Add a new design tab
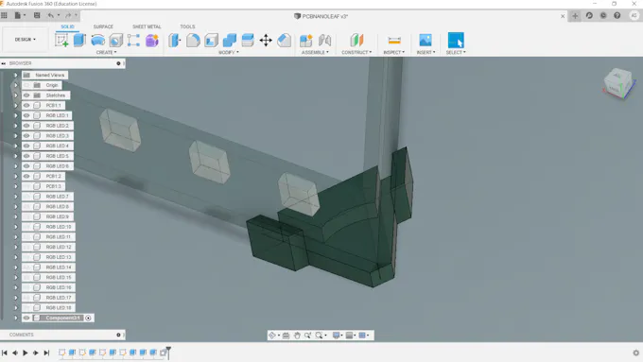This screenshot has height=362, width=643. tap(575, 16)
